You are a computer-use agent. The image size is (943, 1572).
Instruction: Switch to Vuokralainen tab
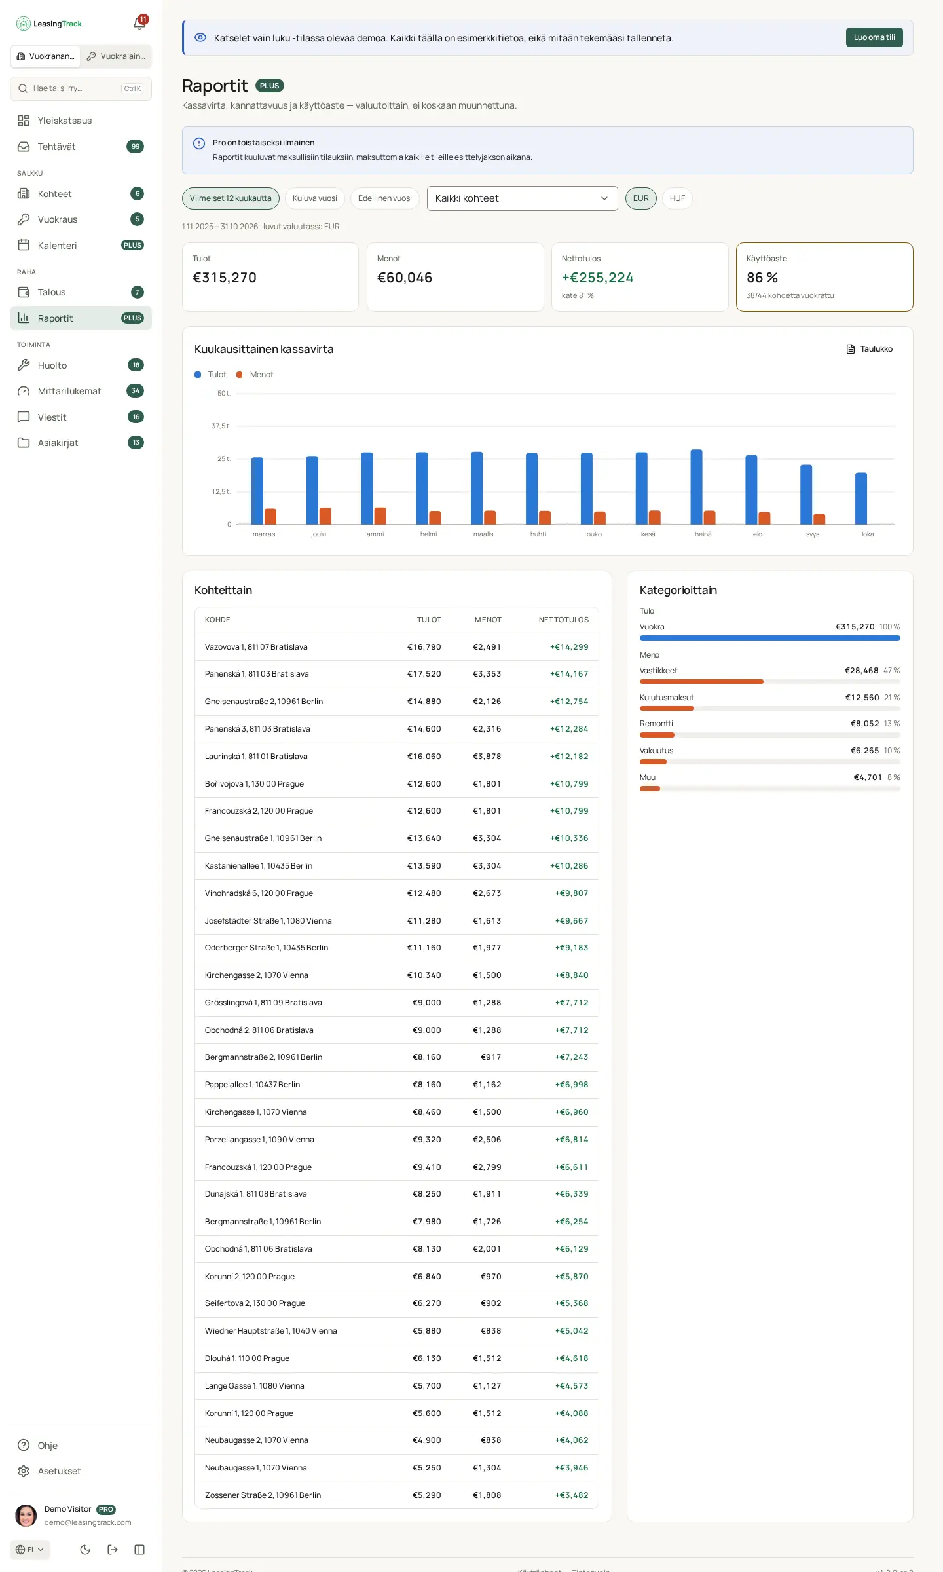point(116,56)
